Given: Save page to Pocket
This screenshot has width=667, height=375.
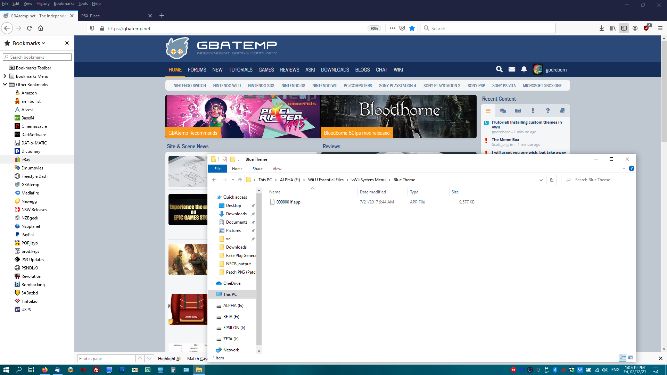Looking at the screenshot, I should click(402, 28).
